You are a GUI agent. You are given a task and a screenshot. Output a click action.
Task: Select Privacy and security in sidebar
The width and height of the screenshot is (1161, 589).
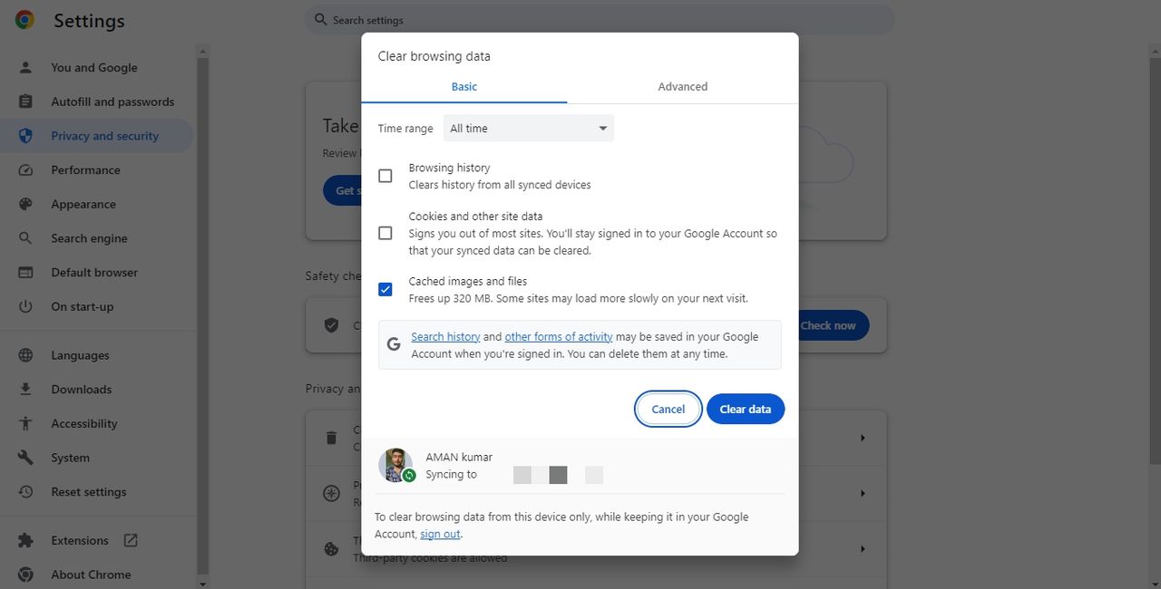97,136
